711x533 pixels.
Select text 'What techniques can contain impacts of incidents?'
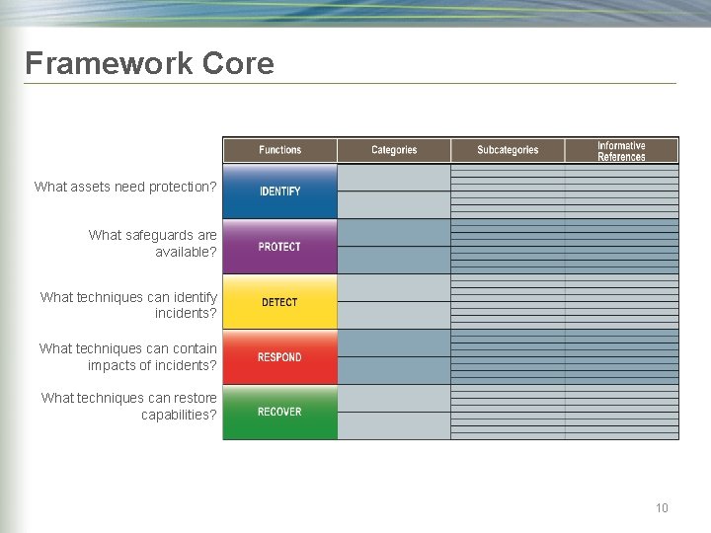(x=128, y=356)
